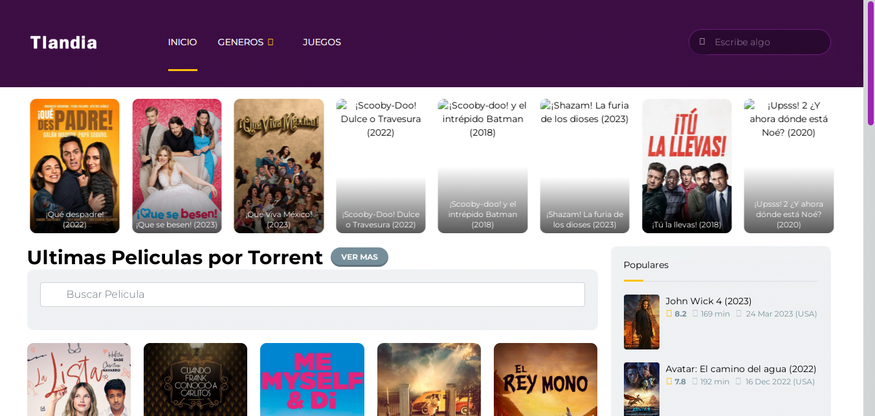Viewport: 875px width, 416px height.
Task: Open ¡Scooby-doo! y el intrépido Batman card
Action: coord(483,166)
